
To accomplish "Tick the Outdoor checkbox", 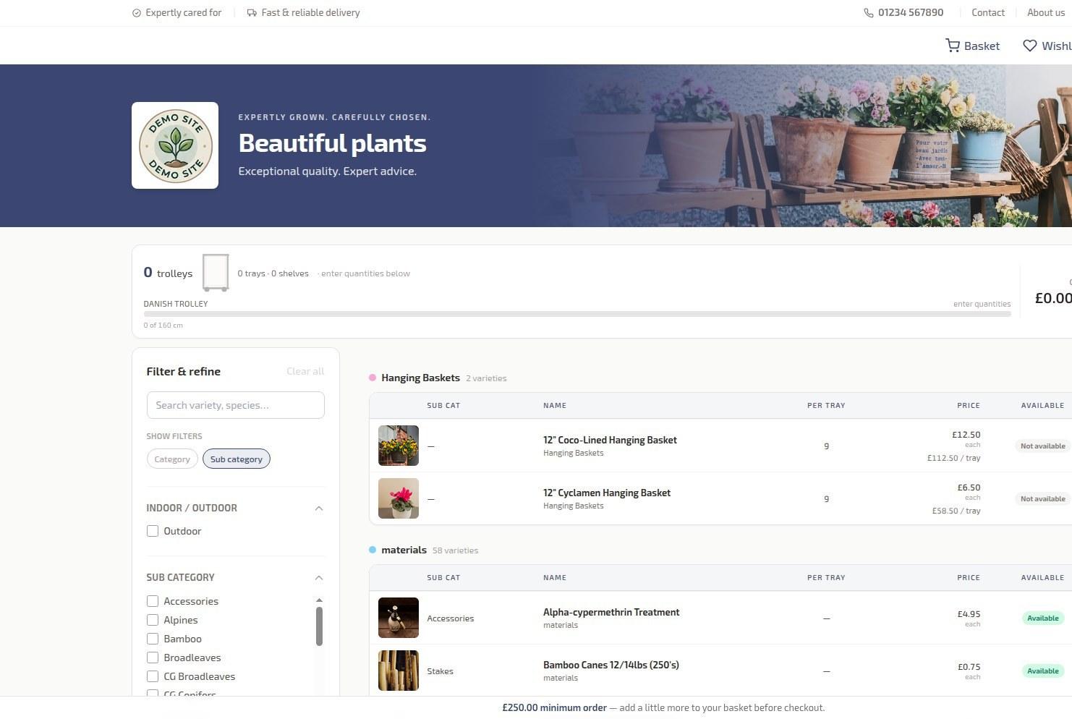I will pyautogui.click(x=153, y=531).
